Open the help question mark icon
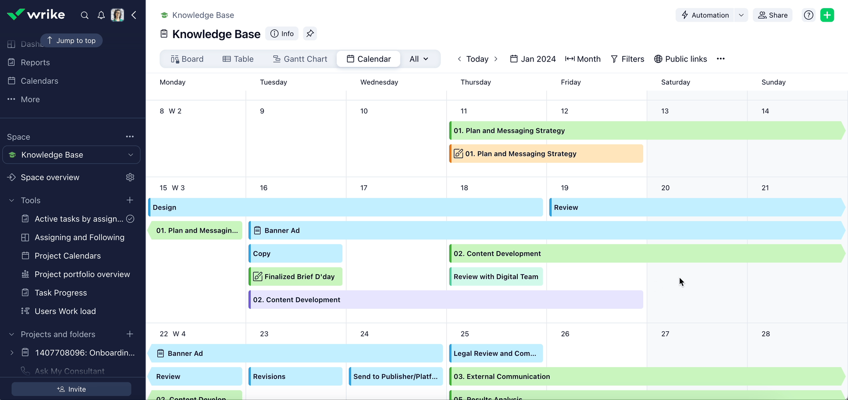Image resolution: width=848 pixels, height=400 pixels. click(808, 15)
